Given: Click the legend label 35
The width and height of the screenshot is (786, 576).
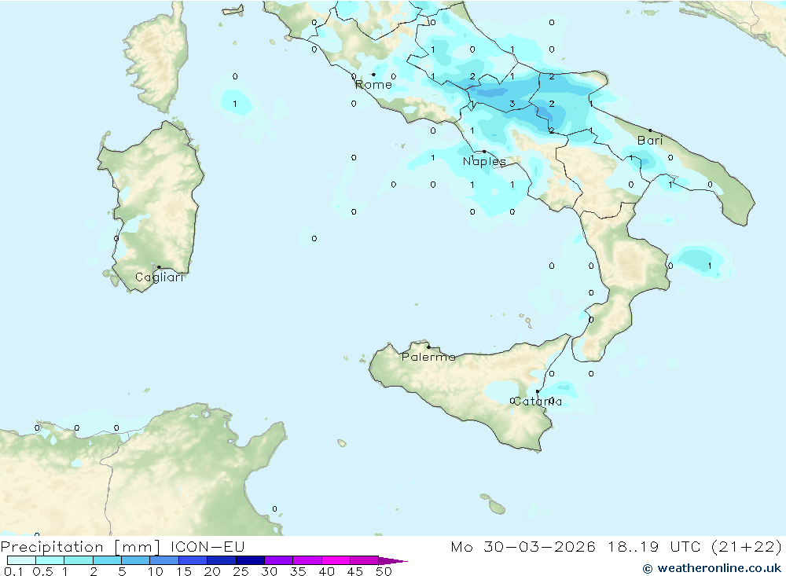Looking at the screenshot, I should [298, 571].
